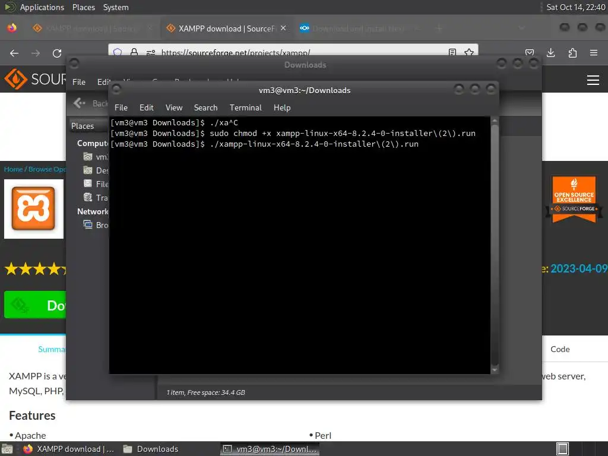608x456 pixels.
Task: Click the terminal scrollbar up arrow
Action: [495, 121]
